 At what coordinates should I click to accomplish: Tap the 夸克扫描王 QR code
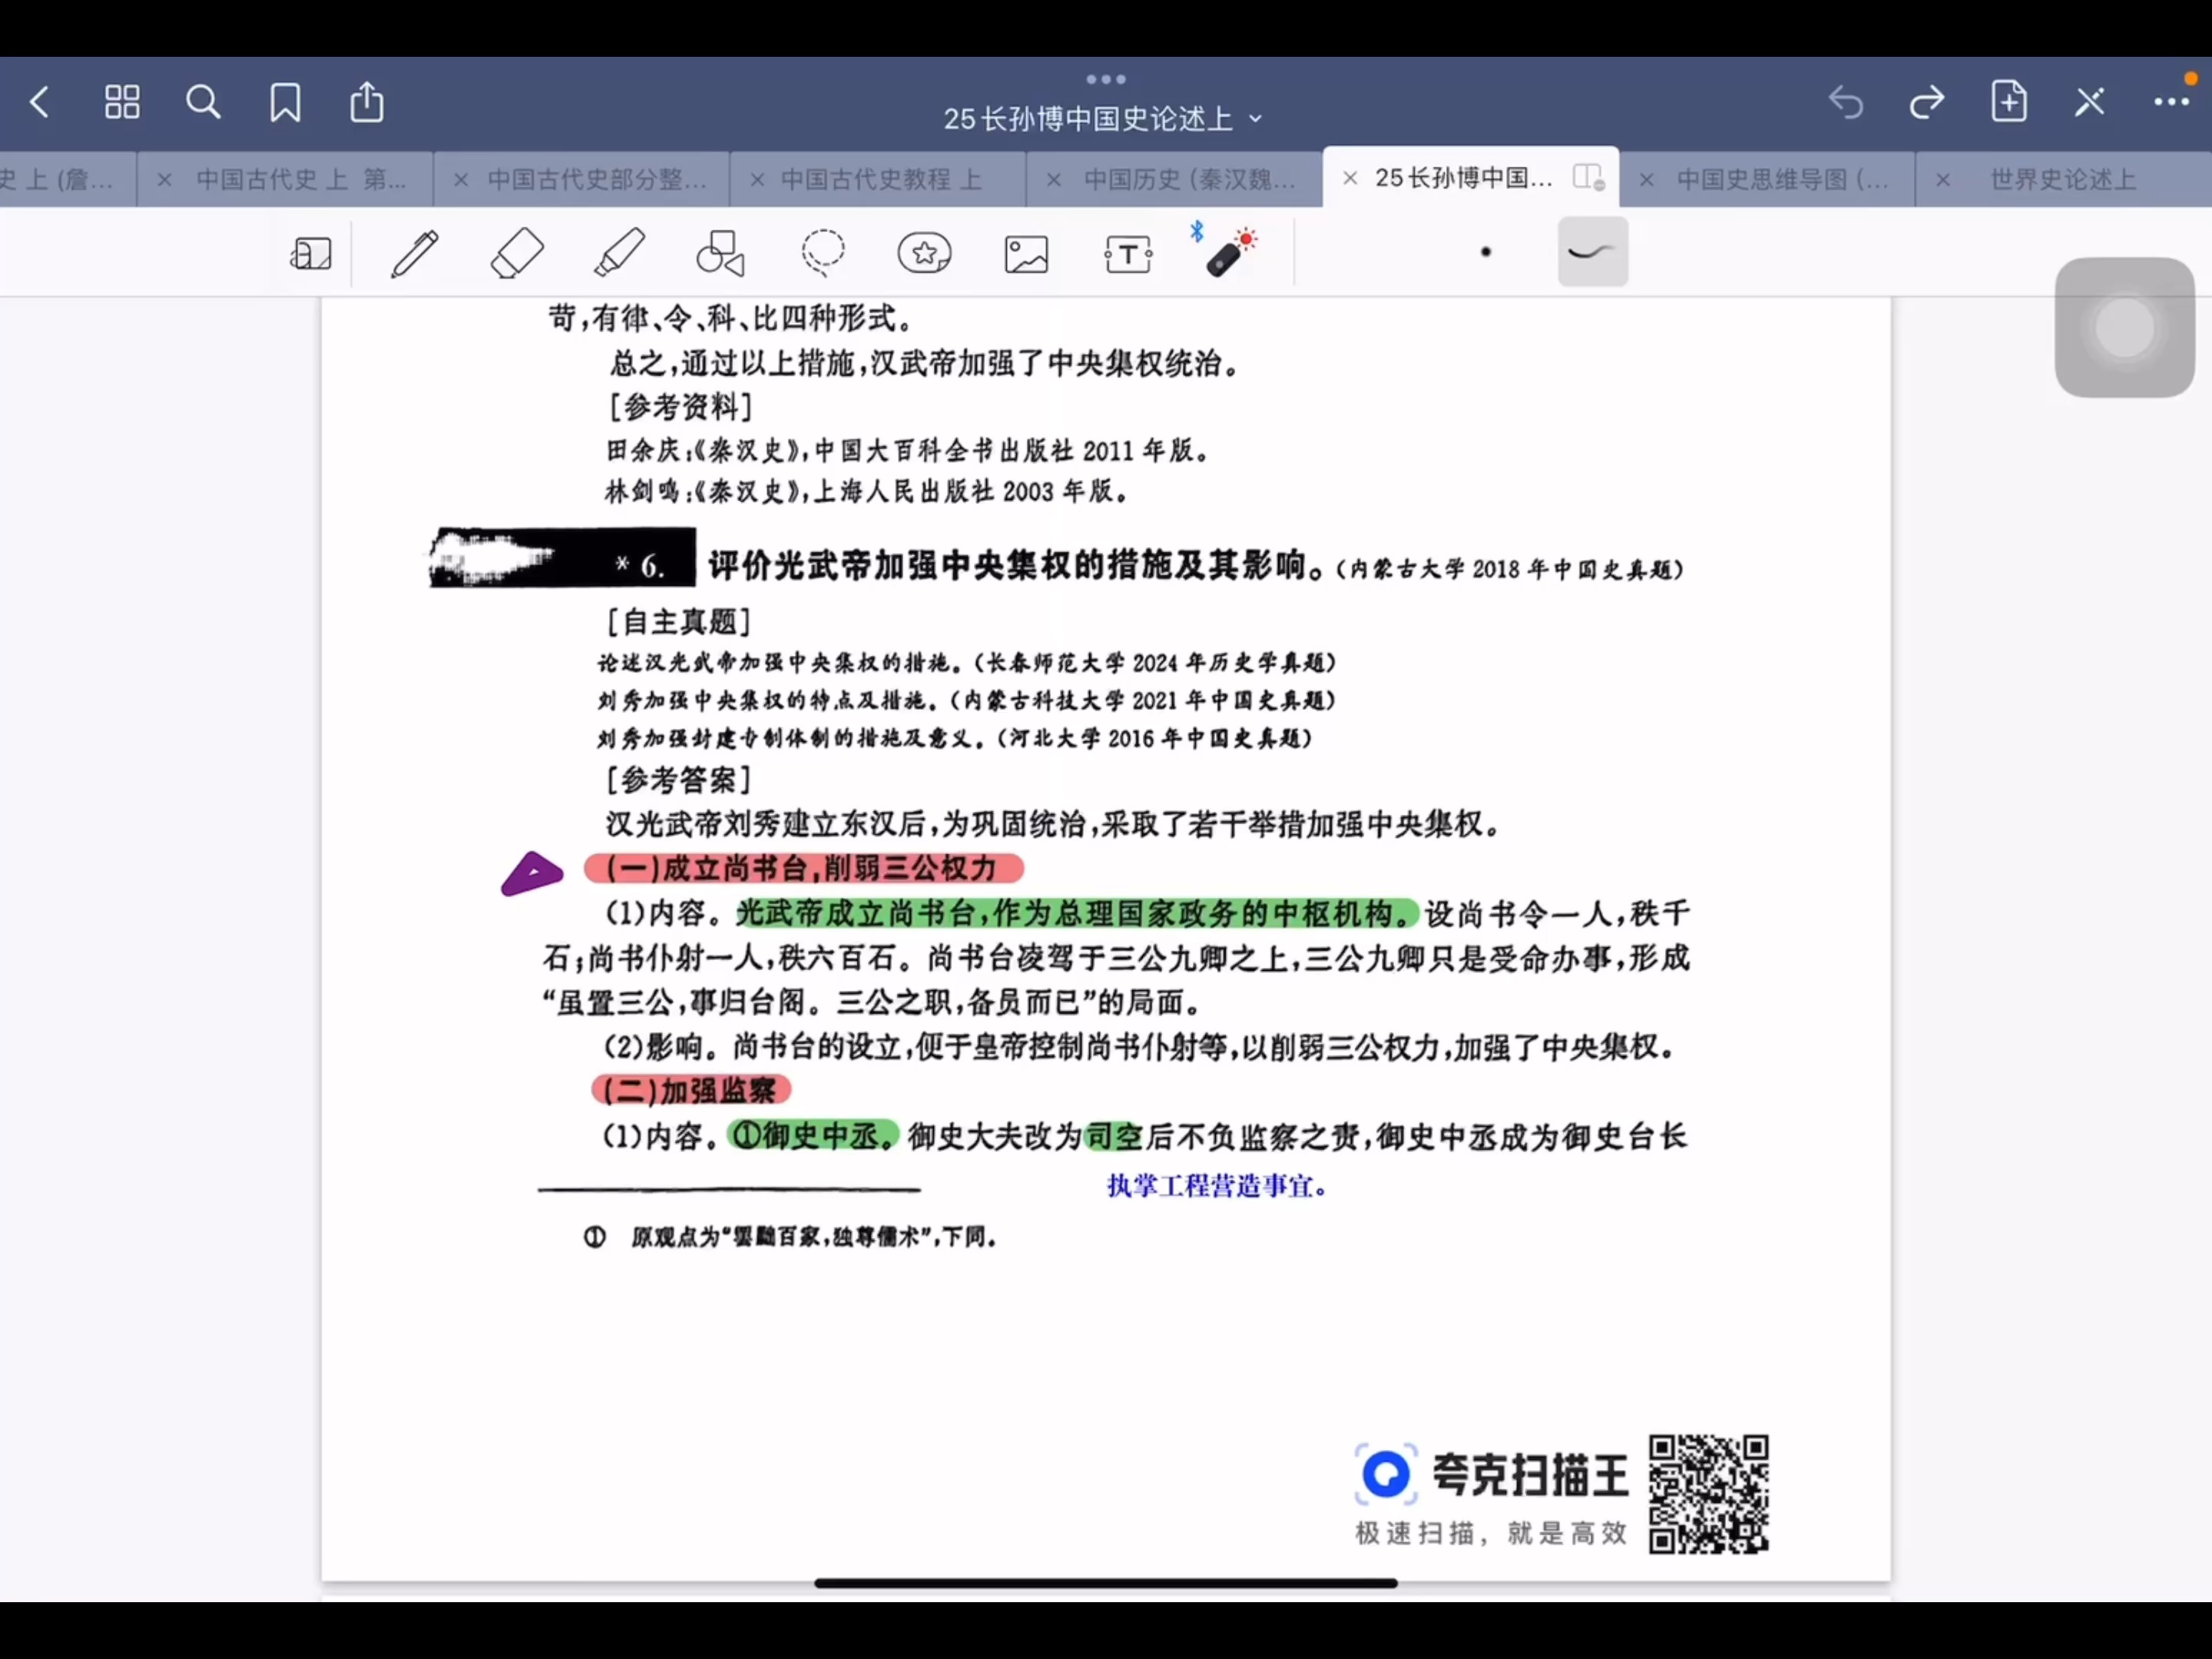[1708, 1494]
